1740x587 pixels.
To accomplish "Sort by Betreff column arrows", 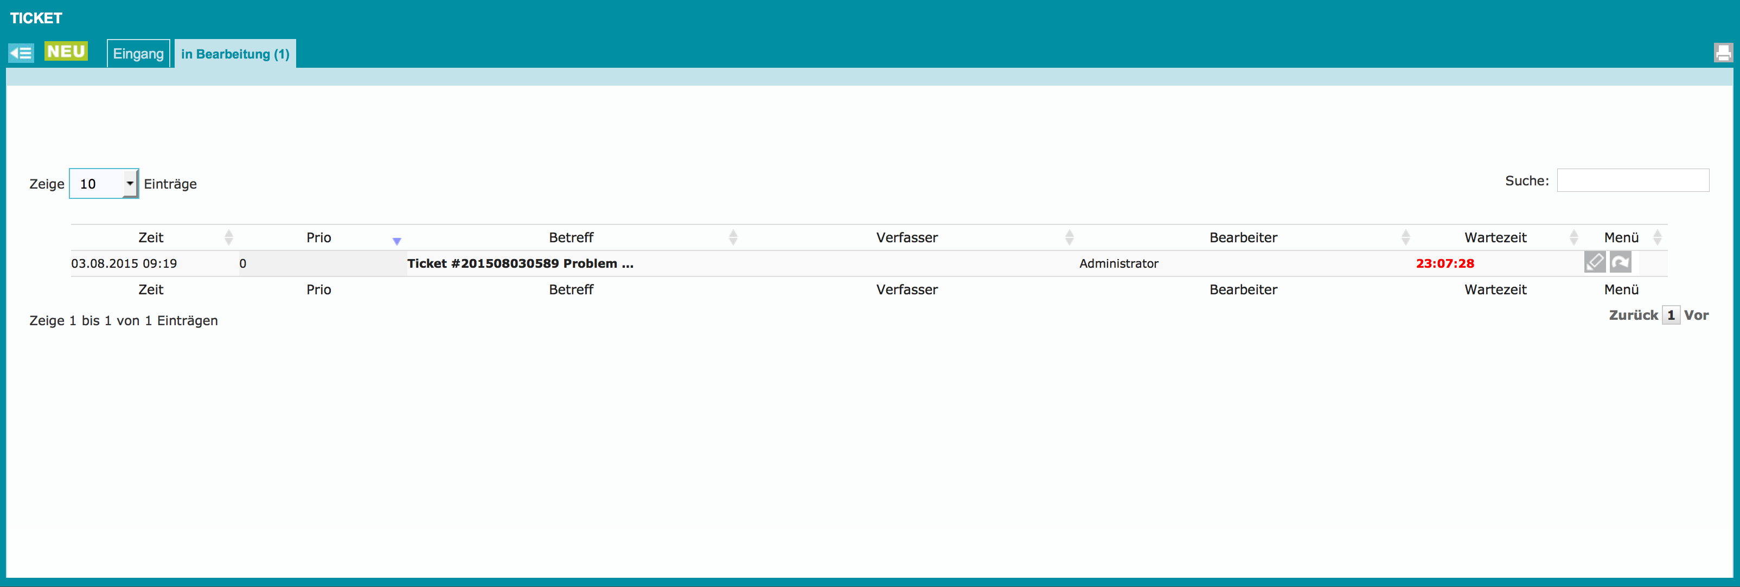I will tap(733, 237).
